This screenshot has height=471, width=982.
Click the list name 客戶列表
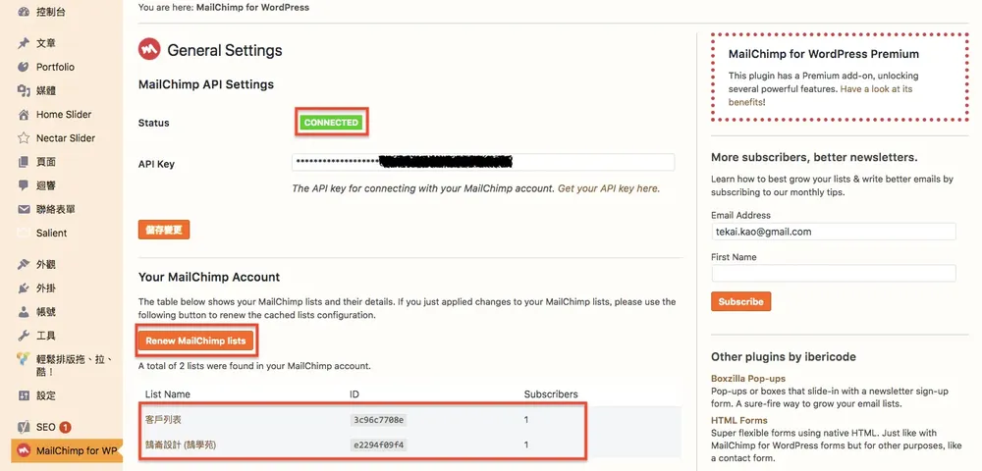[163, 420]
